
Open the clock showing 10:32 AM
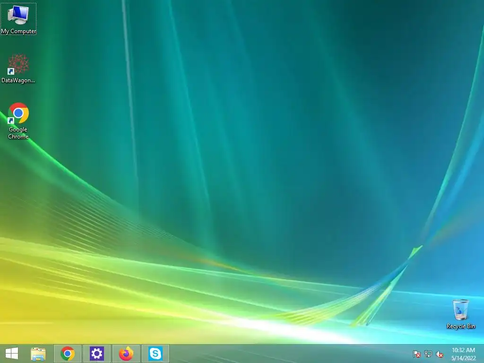(x=463, y=354)
